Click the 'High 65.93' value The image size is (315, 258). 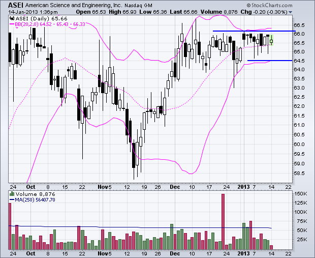(122, 12)
